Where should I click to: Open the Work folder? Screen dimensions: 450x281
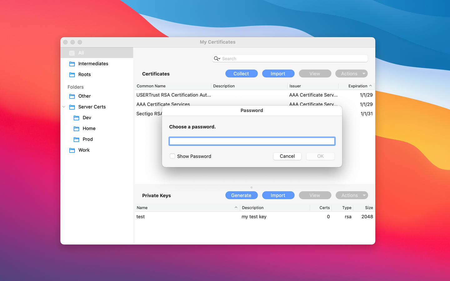click(x=84, y=150)
